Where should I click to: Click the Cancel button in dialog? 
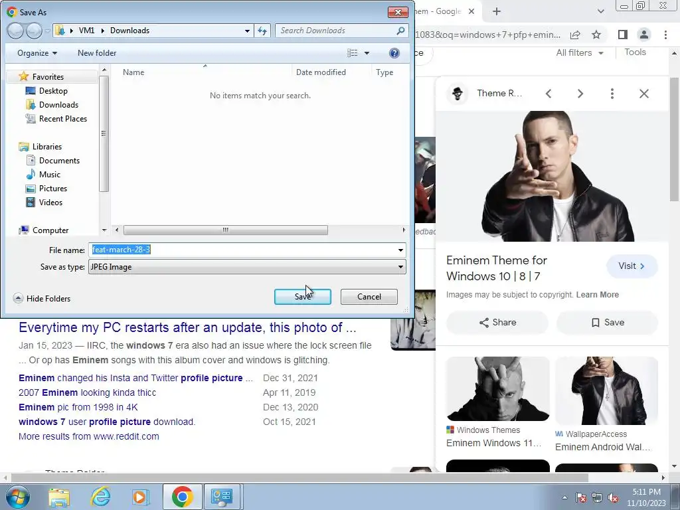point(369,297)
